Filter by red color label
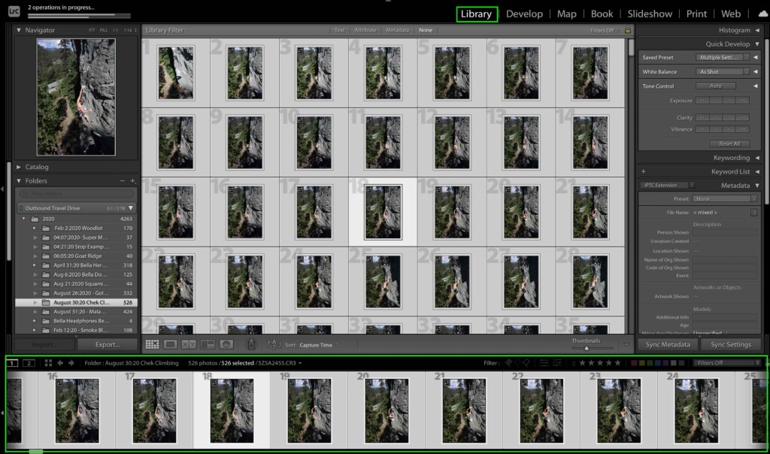 tap(634, 363)
